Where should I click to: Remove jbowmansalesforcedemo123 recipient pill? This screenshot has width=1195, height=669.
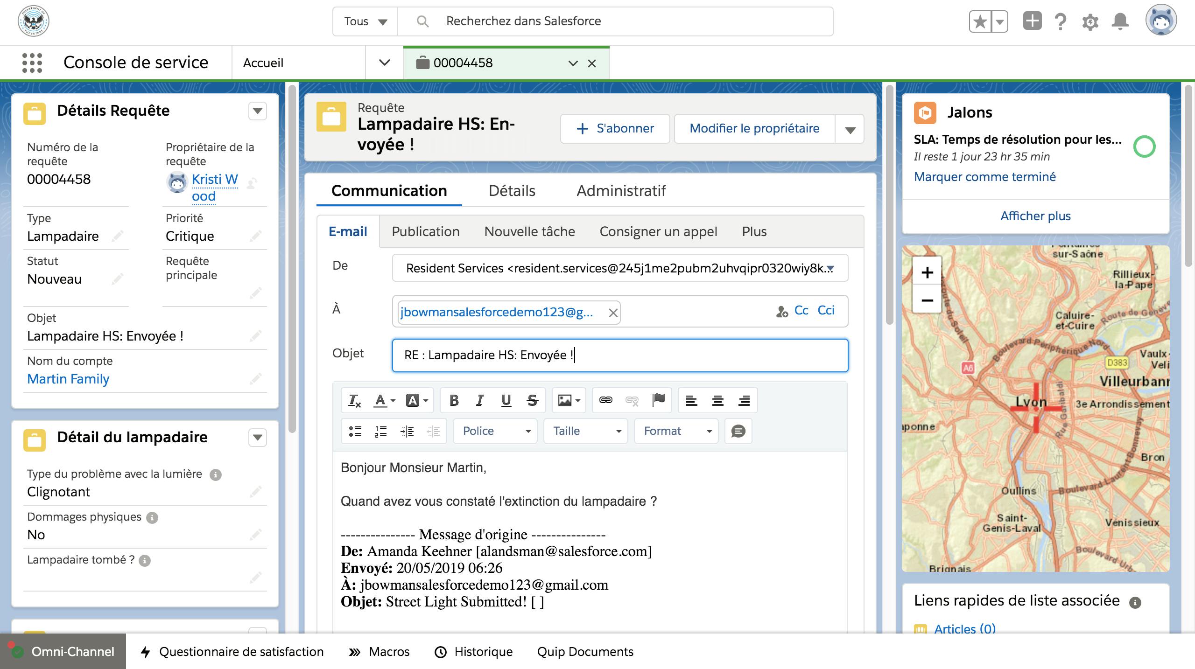pos(613,313)
